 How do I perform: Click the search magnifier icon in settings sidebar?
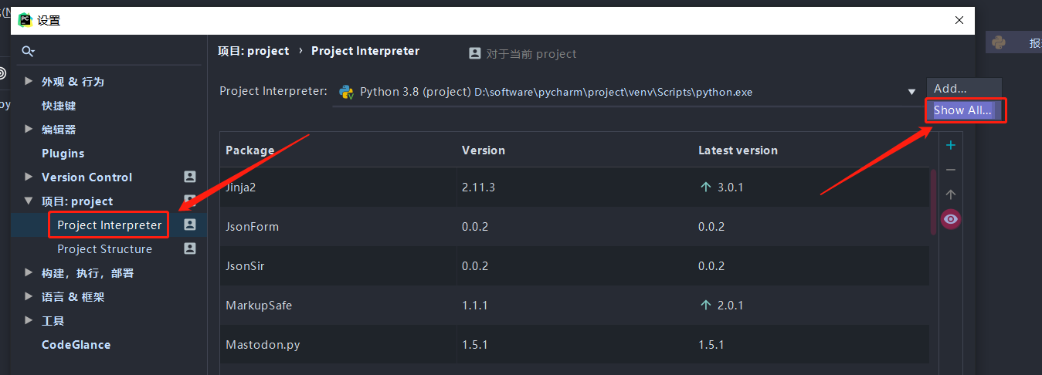click(x=28, y=52)
